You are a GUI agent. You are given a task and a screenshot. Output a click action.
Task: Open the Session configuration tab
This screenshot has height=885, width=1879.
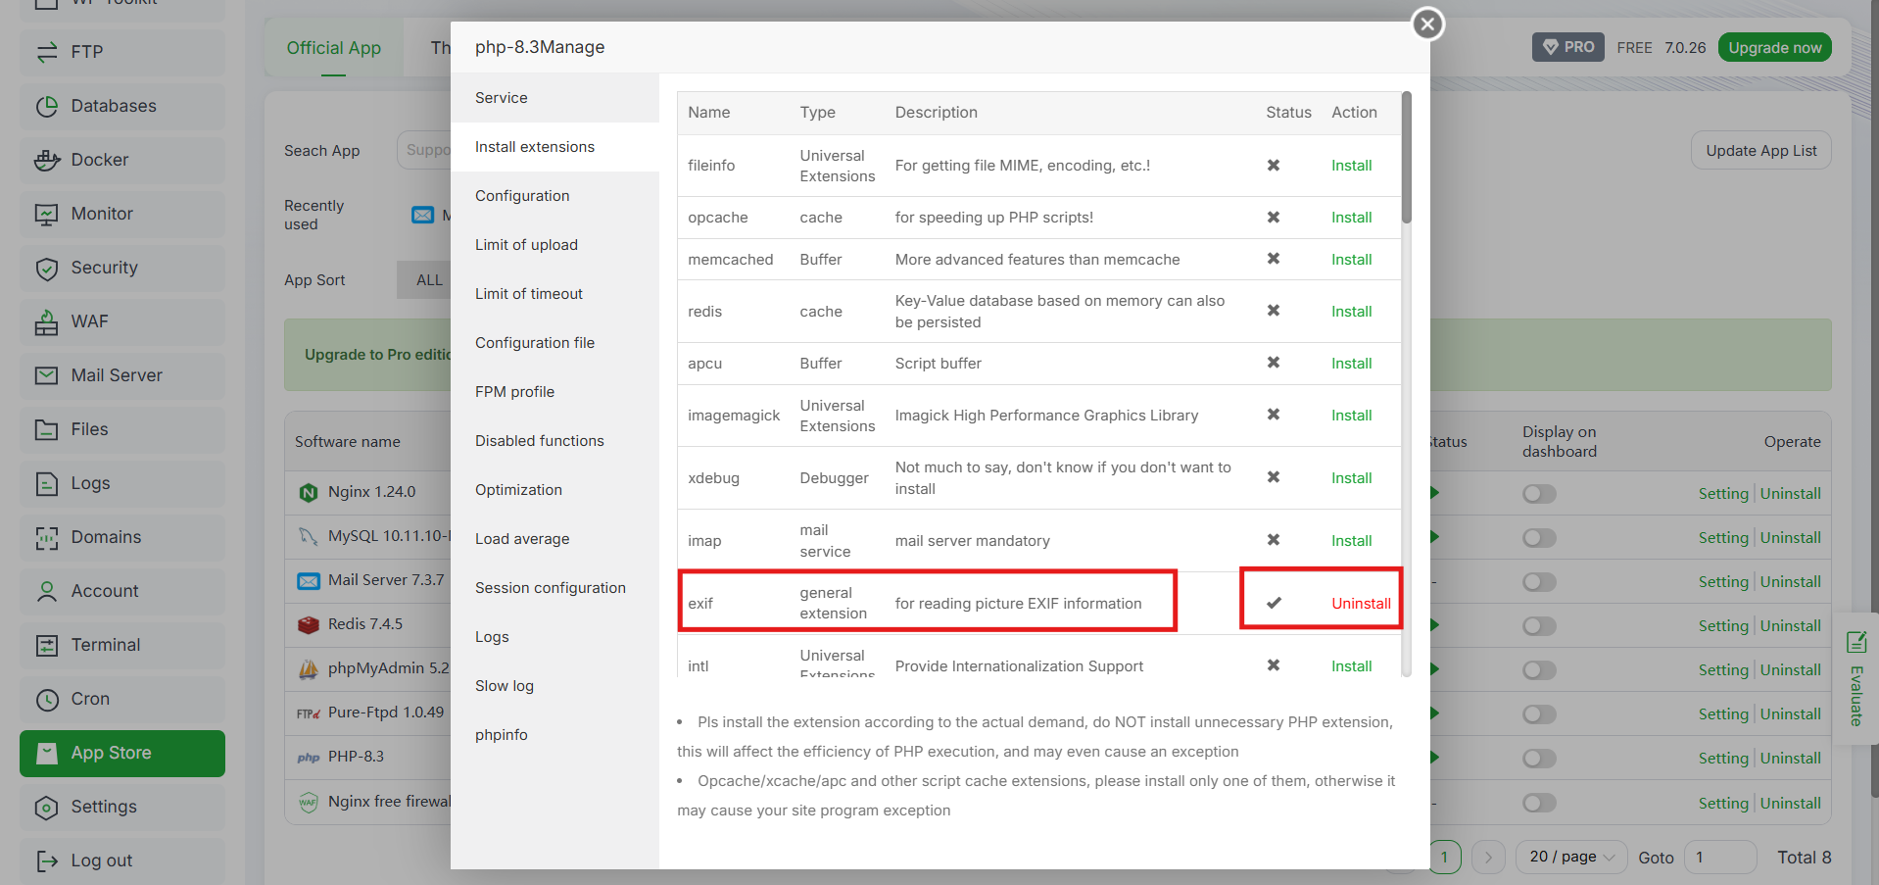click(x=554, y=588)
